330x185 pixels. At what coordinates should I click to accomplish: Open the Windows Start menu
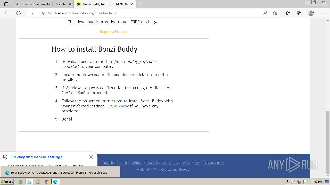pos(7,181)
